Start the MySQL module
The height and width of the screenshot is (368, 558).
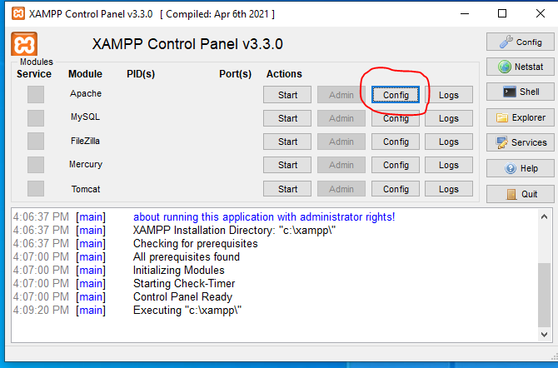click(x=287, y=117)
